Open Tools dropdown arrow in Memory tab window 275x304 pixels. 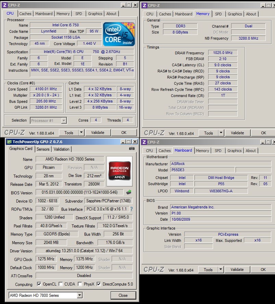coord(221,133)
